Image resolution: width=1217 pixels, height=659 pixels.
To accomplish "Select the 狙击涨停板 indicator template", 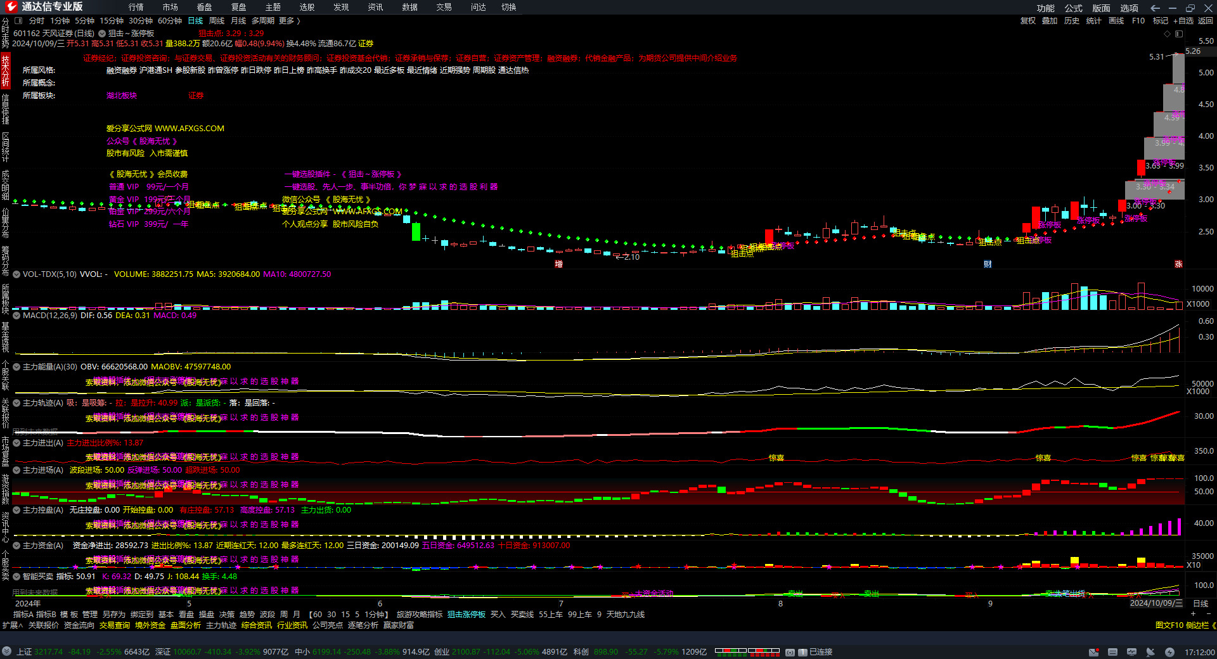I will 466,615.
